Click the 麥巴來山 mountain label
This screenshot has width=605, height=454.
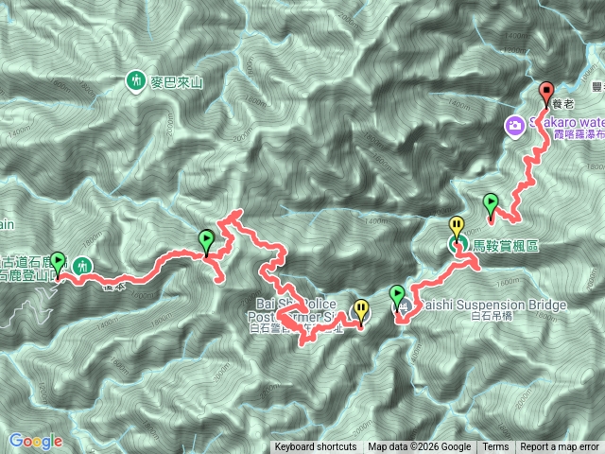click(x=177, y=82)
